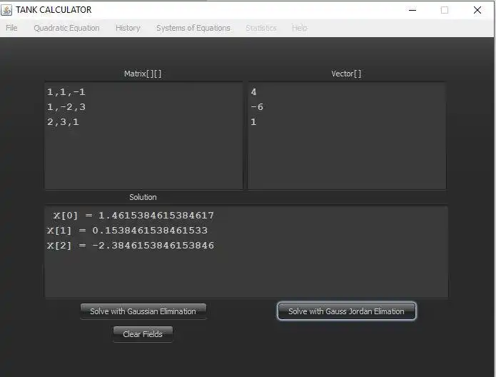The image size is (496, 377).
Task: Open the Systems of Equations menu
Action: pos(193,28)
